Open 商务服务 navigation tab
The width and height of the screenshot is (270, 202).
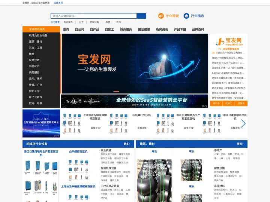click(126, 30)
